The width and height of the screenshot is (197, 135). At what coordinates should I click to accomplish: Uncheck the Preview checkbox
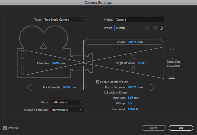(5, 128)
